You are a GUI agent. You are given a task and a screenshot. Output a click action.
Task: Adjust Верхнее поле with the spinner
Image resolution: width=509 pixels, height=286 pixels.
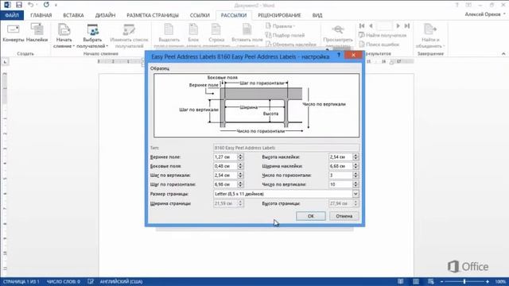(240, 157)
